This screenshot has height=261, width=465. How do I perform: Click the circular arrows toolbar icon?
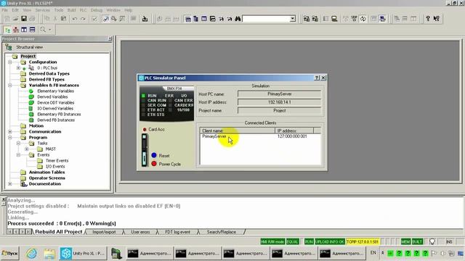click(363, 19)
